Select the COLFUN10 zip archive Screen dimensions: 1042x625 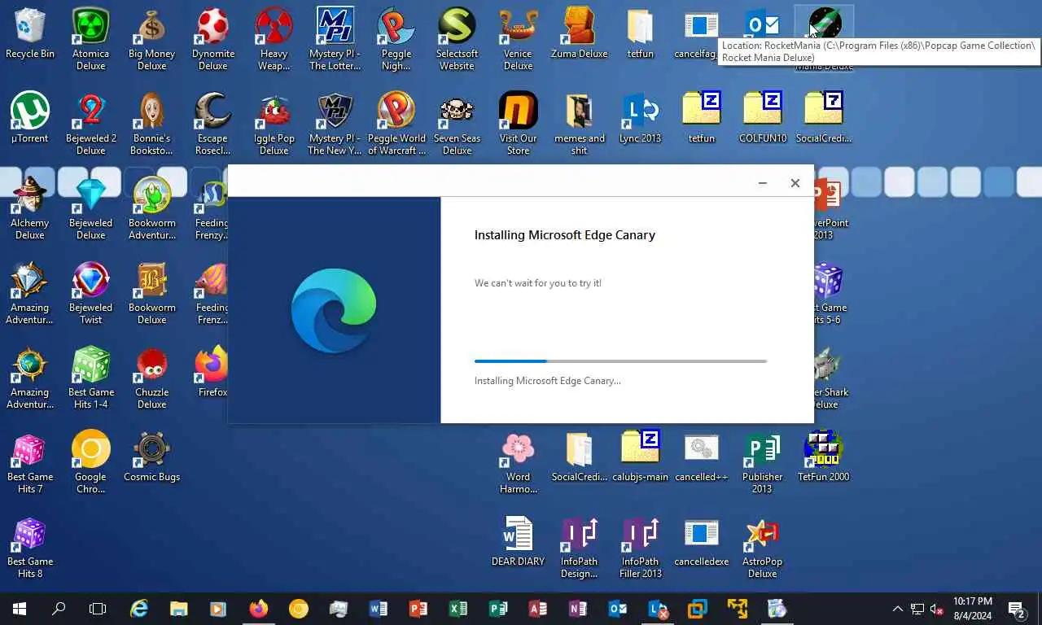coord(762,118)
